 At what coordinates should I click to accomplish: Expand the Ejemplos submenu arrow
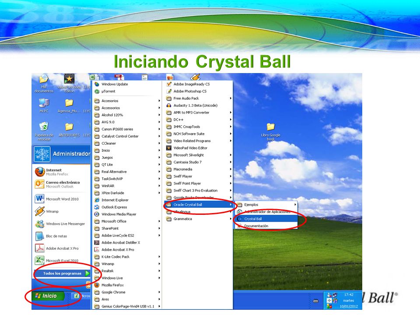tap(295, 205)
